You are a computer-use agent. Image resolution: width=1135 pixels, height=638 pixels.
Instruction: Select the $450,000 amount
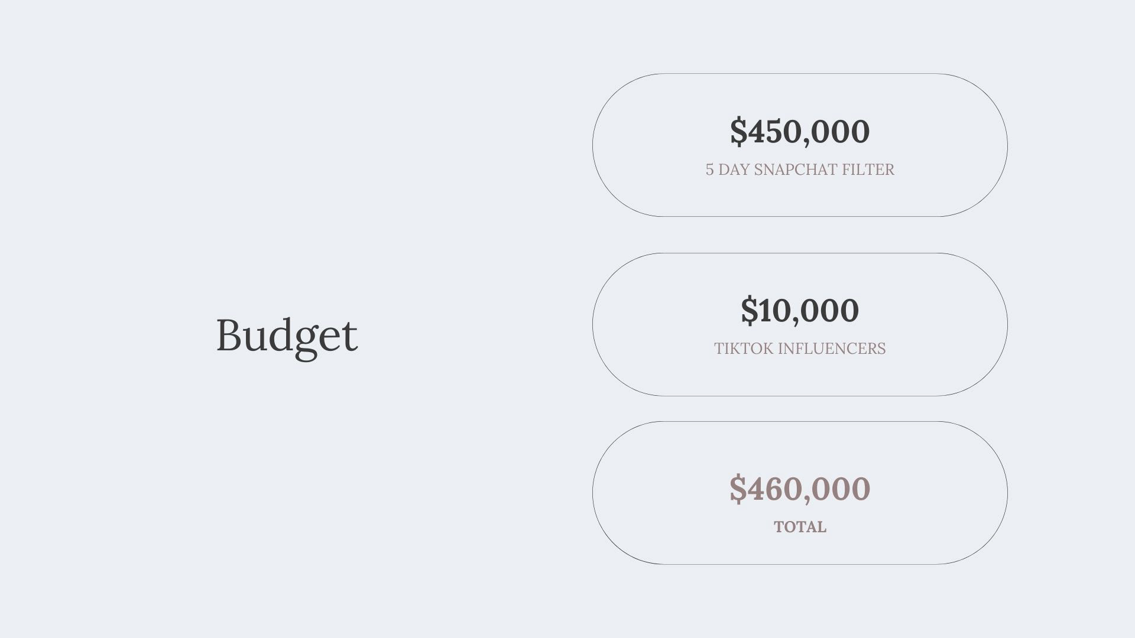click(x=800, y=131)
